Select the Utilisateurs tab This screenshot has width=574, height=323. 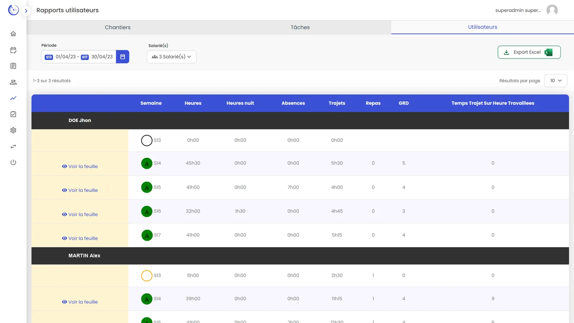[x=483, y=27]
